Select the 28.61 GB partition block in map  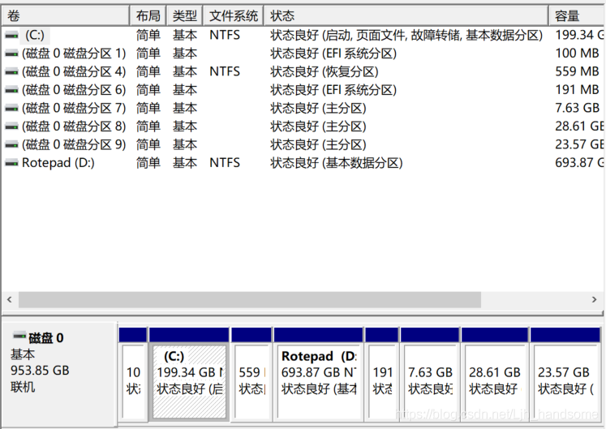(x=495, y=374)
